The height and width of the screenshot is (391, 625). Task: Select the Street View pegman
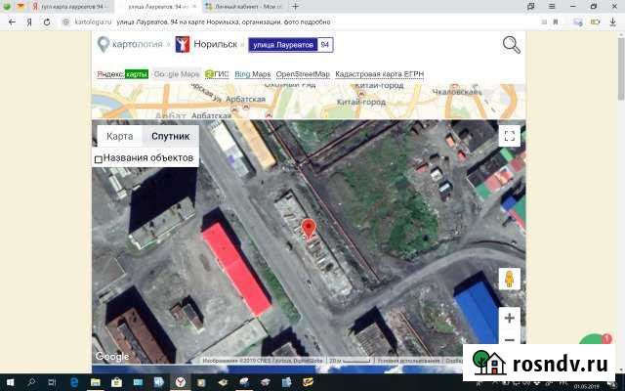click(x=510, y=279)
